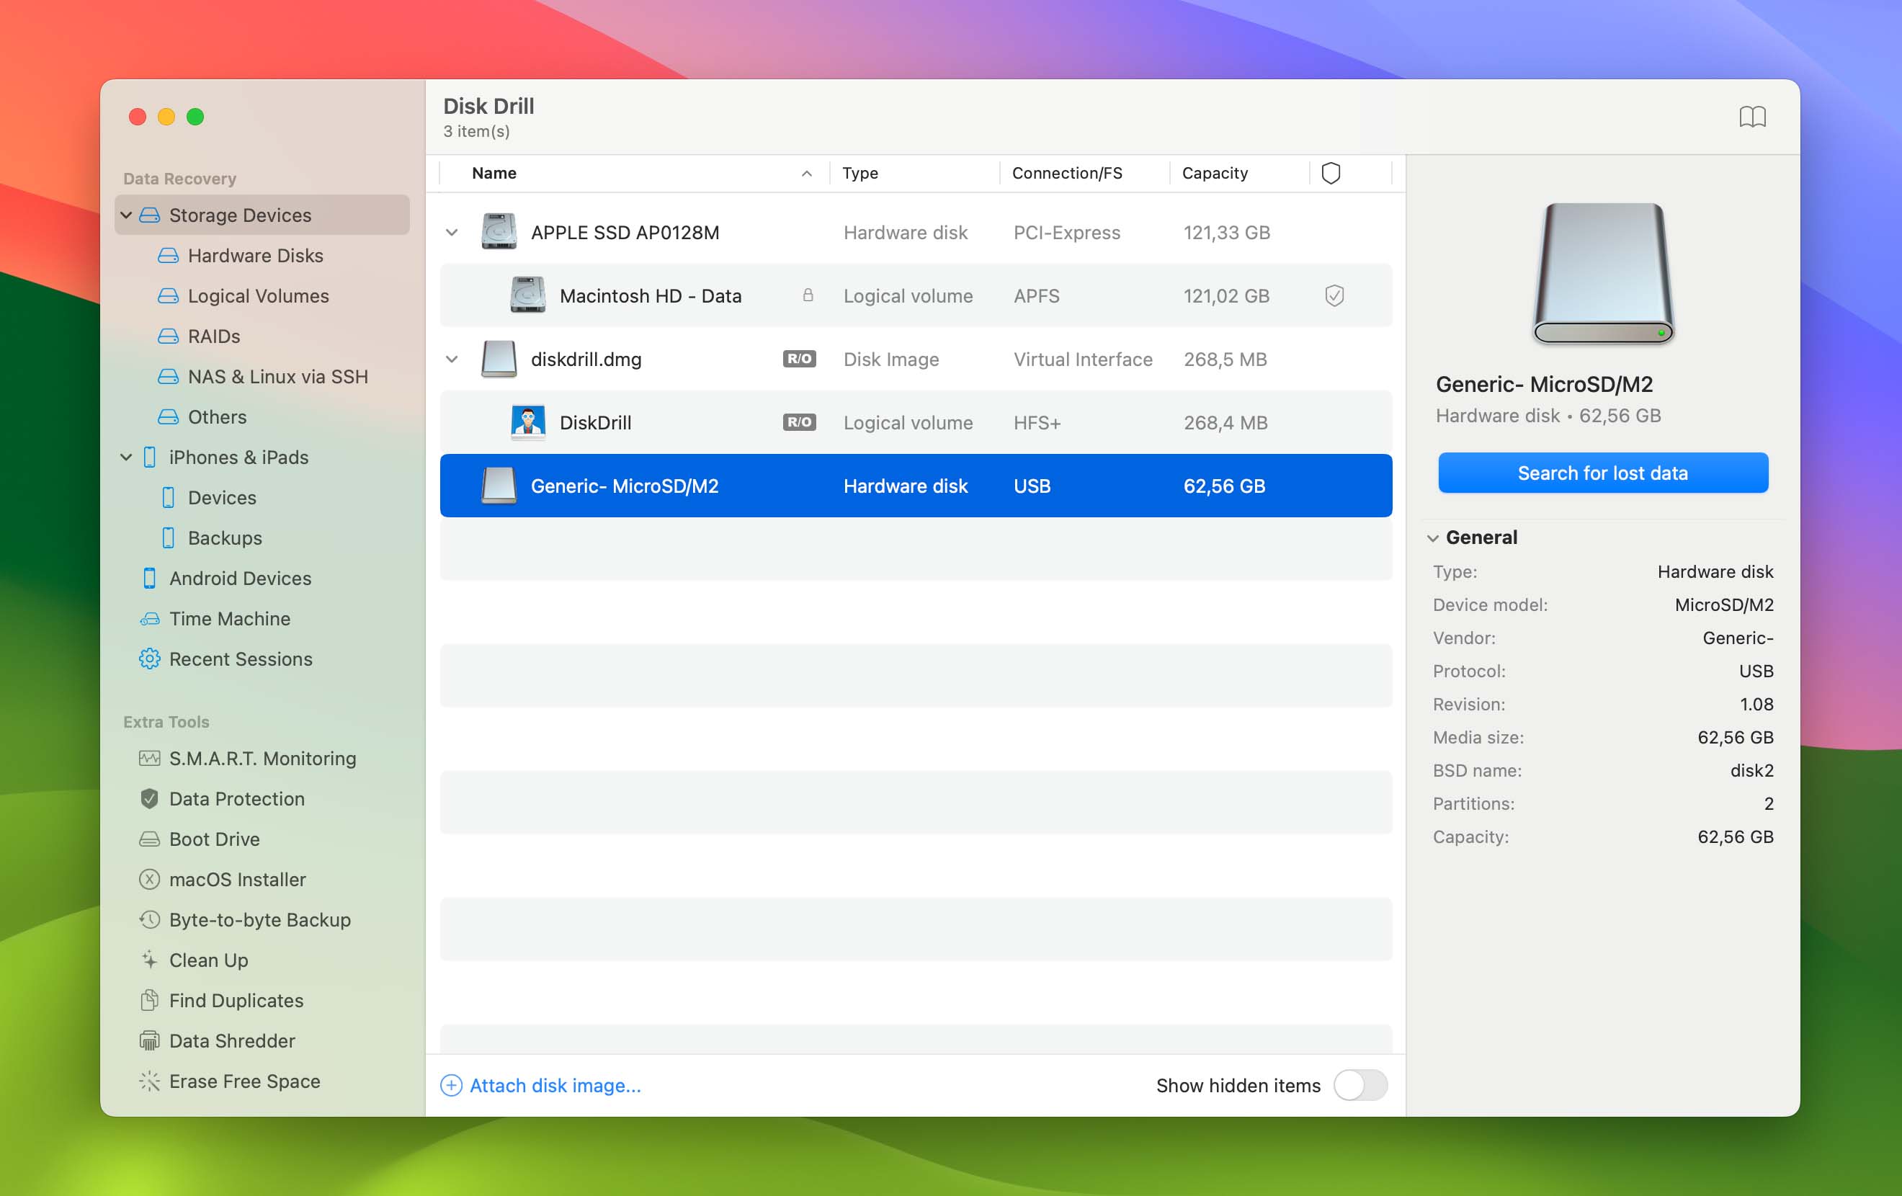Click the APFS file system cell

[x=1036, y=295]
